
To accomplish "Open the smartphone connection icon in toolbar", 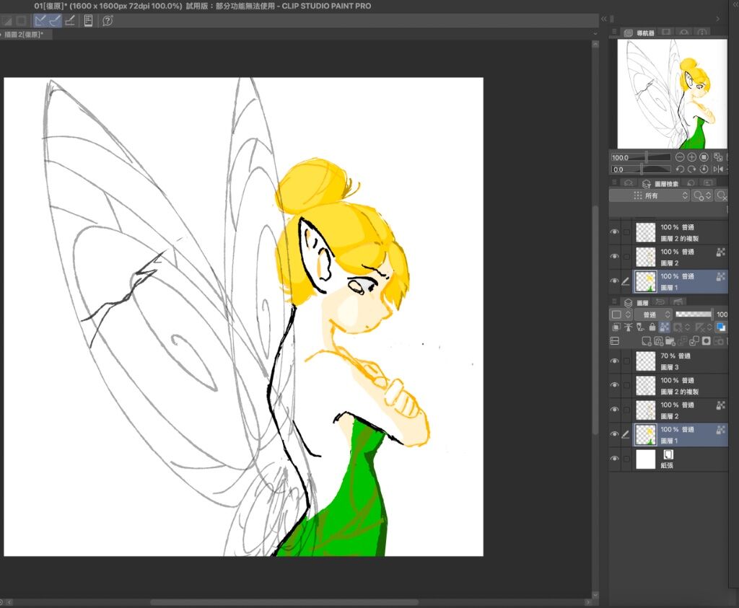I will pos(88,20).
